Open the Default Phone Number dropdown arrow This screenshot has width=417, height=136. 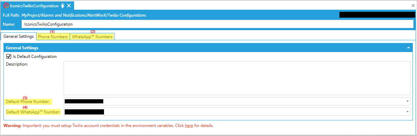pos(407,101)
